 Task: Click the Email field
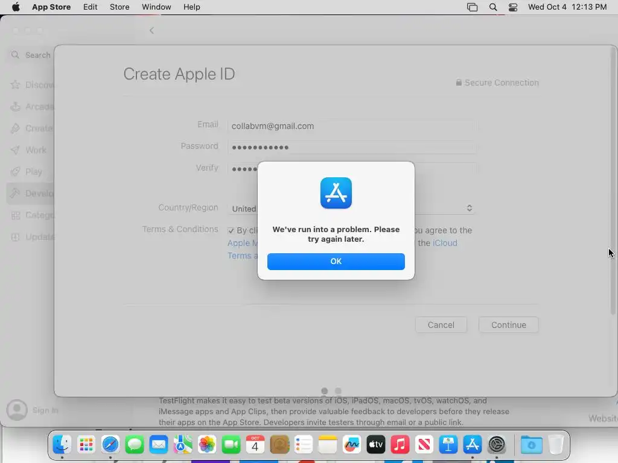[352, 126]
